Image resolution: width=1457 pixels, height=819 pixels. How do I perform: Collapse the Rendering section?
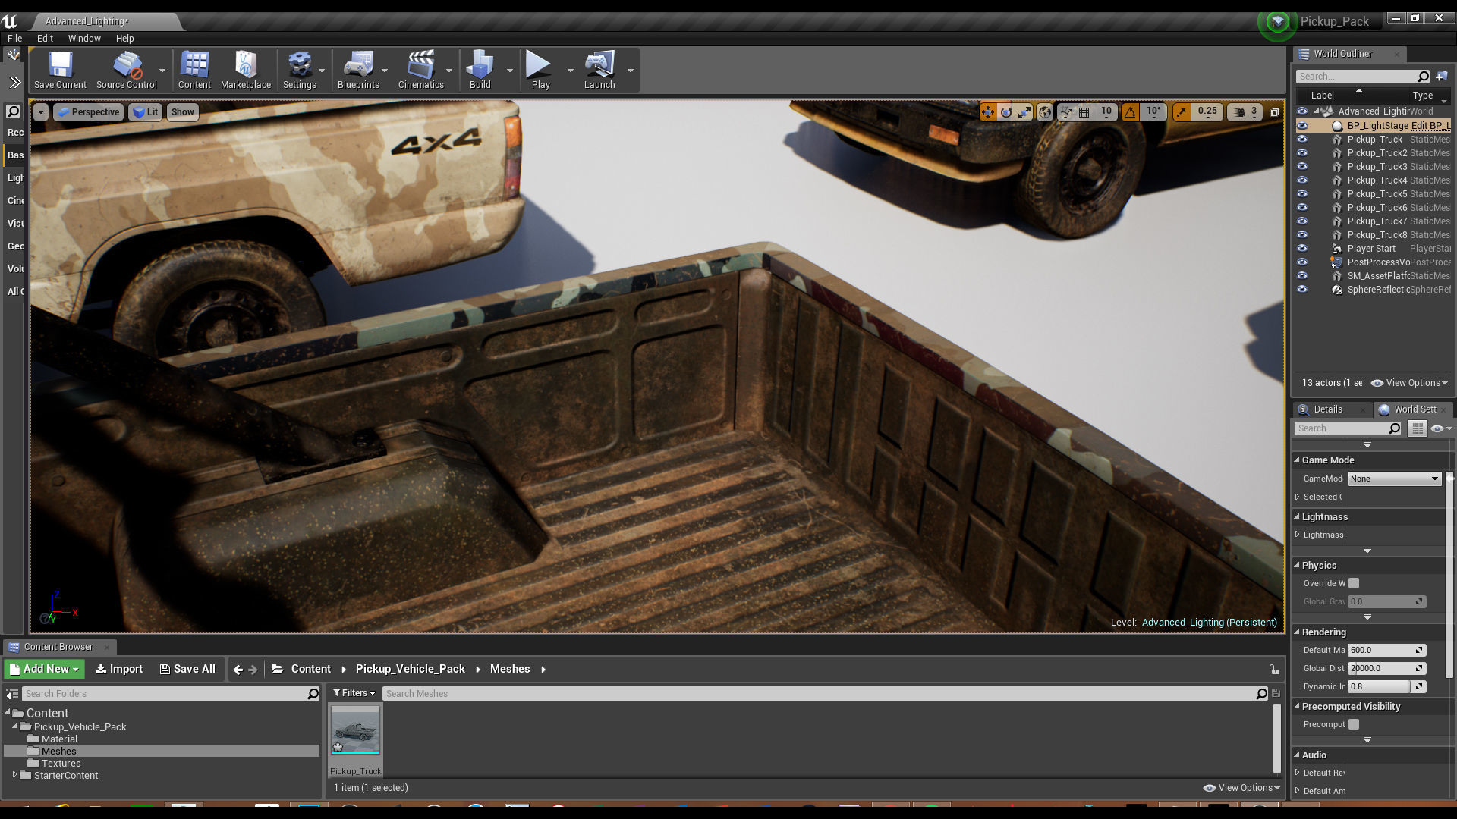(x=1297, y=632)
